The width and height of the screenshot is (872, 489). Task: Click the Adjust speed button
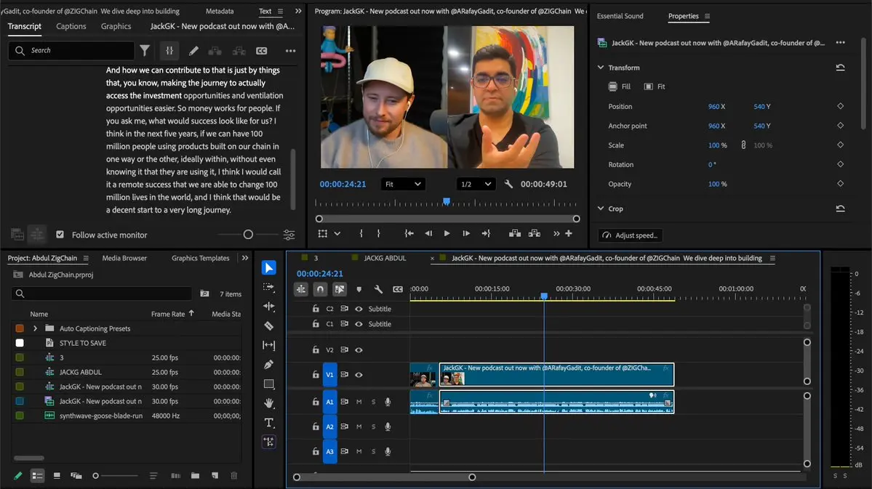(630, 235)
